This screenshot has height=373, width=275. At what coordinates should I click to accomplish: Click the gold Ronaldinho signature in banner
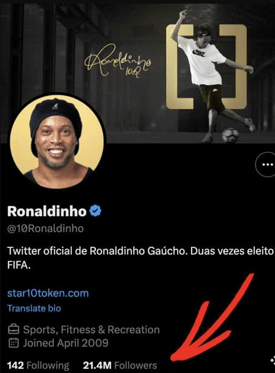pos(117,60)
